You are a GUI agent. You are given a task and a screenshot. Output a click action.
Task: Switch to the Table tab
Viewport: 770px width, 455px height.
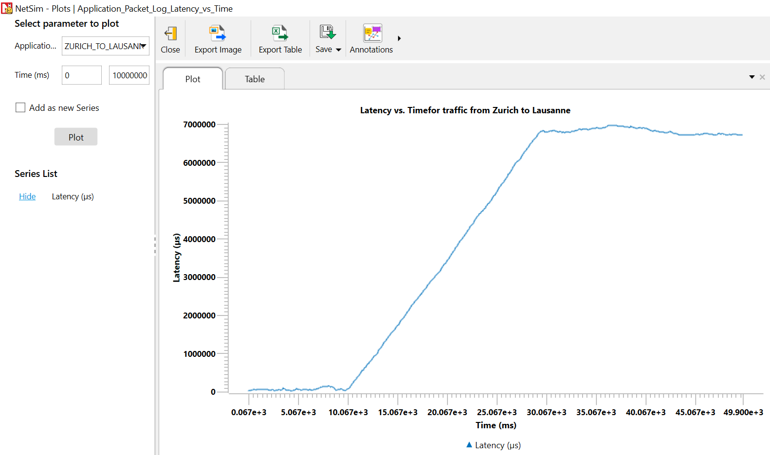point(255,79)
